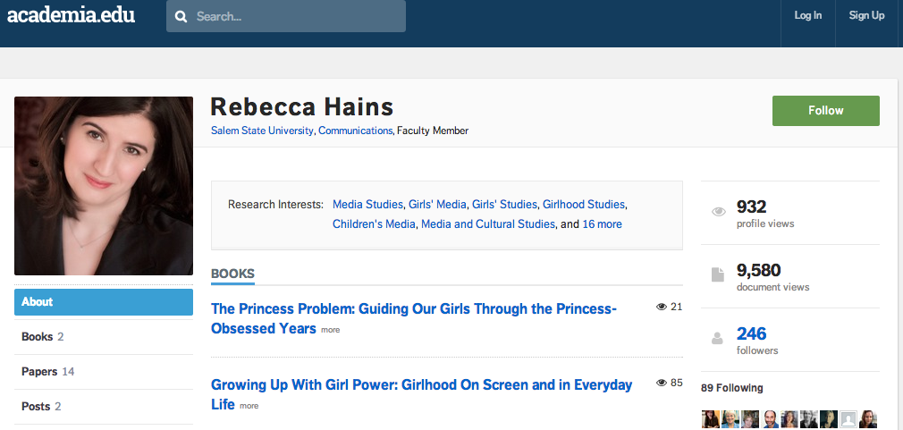
Task: Expand 'more' under Growing Up With Girl Power
Action: point(249,406)
